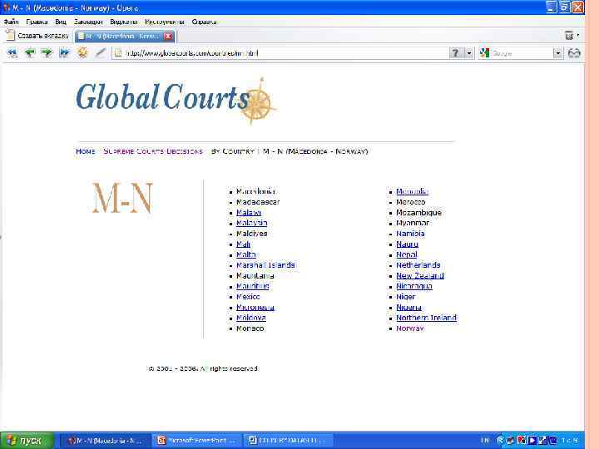This screenshot has width=599, height=449.
Task: Click the Создать вкладку new tab button
Action: click(37, 36)
